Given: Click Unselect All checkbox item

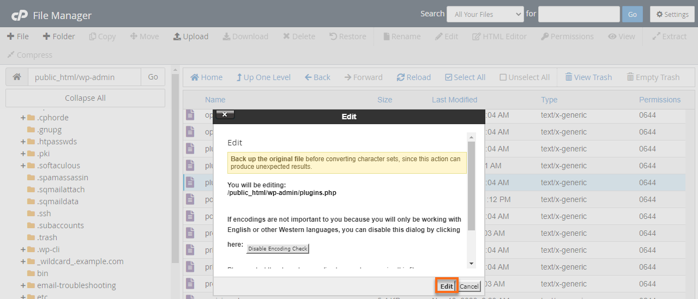Looking at the screenshot, I should point(525,77).
